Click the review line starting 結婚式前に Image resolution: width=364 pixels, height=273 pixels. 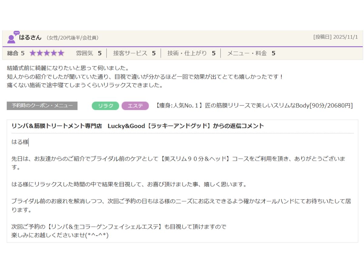click(68, 68)
